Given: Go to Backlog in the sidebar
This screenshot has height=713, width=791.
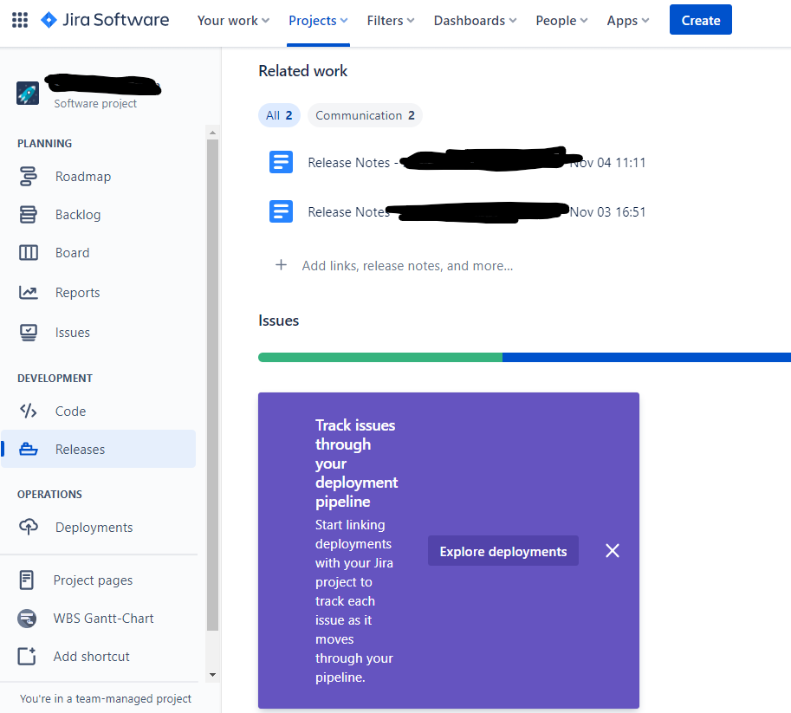Looking at the screenshot, I should pos(99,215).
